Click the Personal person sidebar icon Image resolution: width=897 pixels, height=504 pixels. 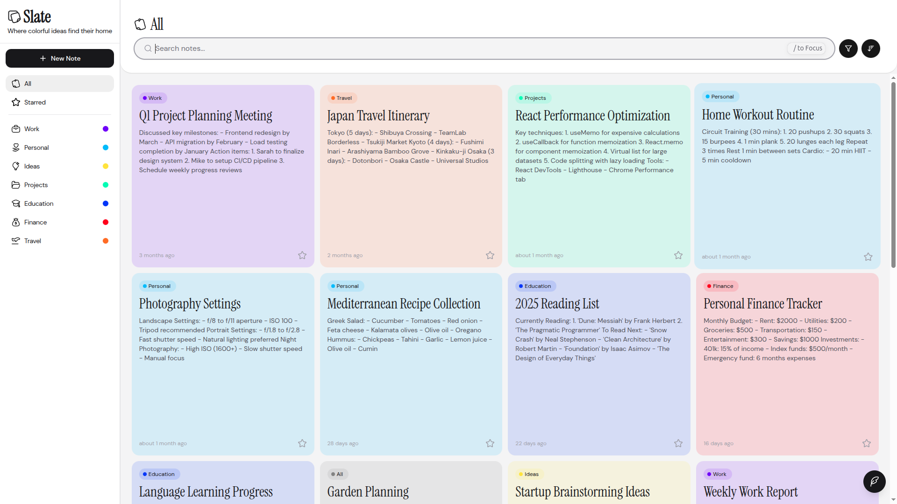coord(16,147)
